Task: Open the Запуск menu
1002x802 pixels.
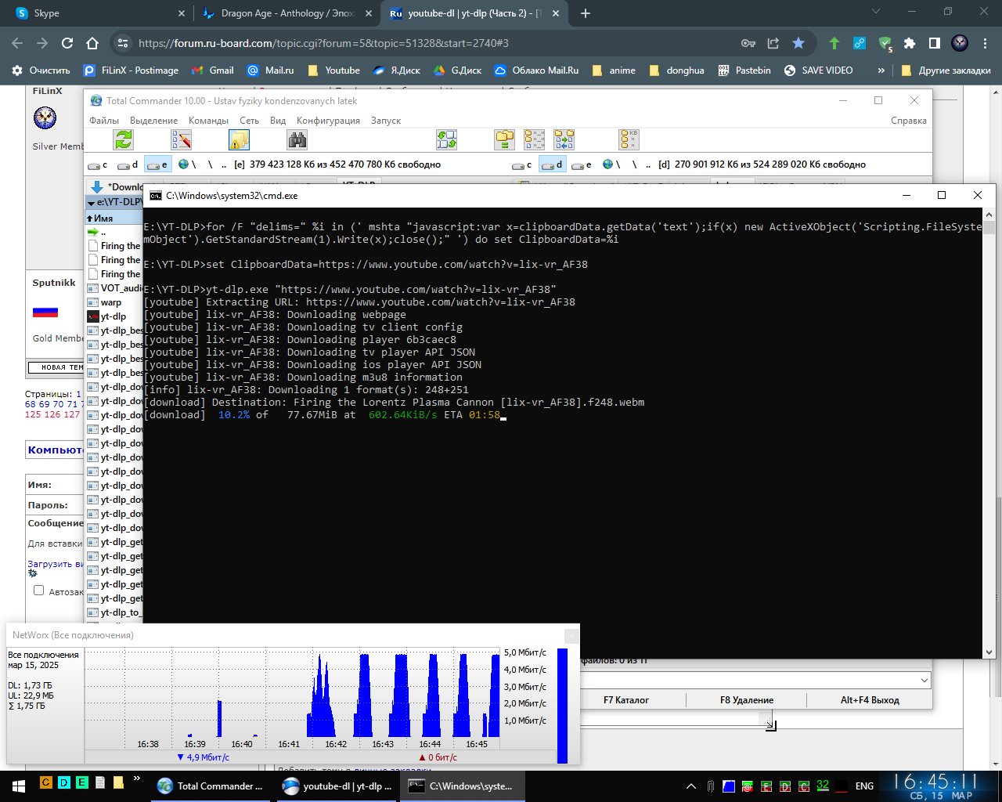Action: pyautogui.click(x=386, y=121)
